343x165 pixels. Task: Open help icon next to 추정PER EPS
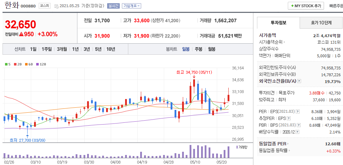click(x=289, y=119)
